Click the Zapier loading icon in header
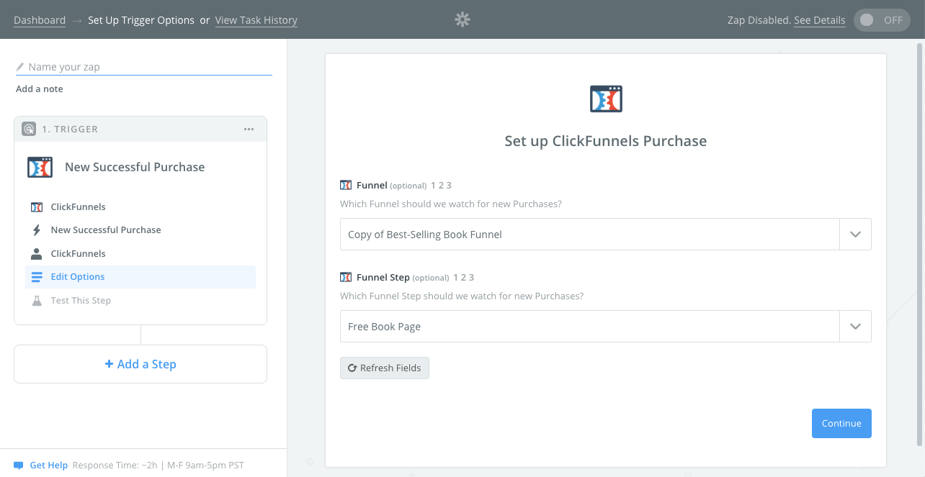This screenshot has width=925, height=477. click(x=463, y=20)
